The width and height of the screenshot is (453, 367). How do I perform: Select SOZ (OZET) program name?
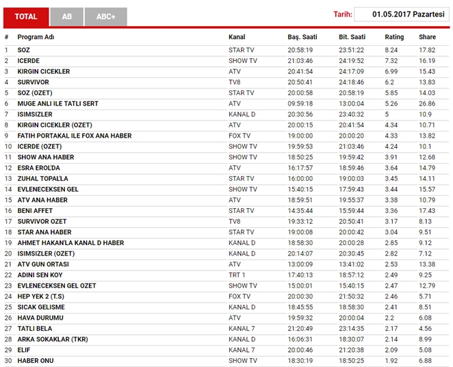[x=35, y=92]
